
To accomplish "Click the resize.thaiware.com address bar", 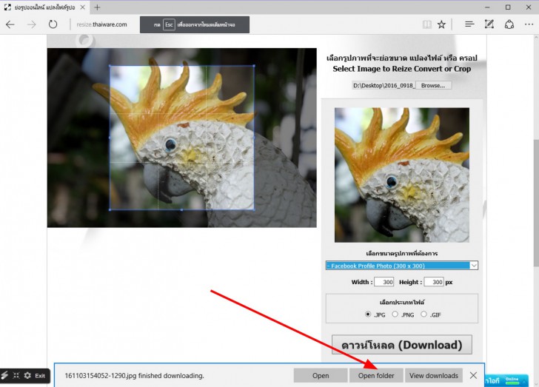I will (x=101, y=24).
